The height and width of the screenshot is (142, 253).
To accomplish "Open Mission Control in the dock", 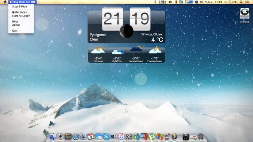I will (68, 136).
